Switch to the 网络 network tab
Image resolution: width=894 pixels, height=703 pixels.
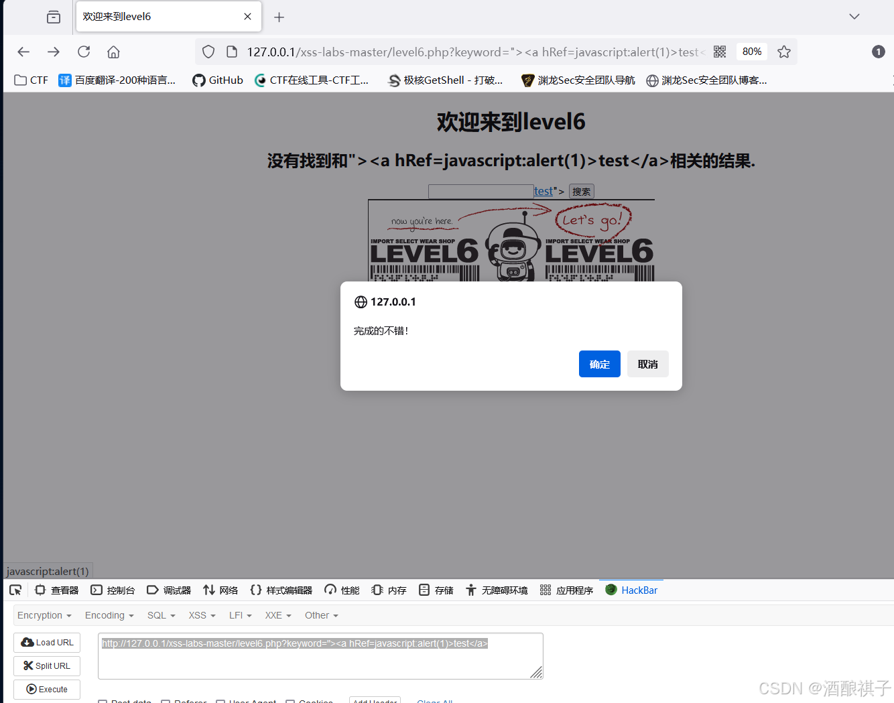[x=220, y=590]
